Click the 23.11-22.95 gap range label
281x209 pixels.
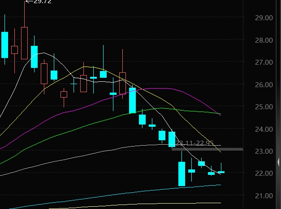pyautogui.click(x=195, y=143)
